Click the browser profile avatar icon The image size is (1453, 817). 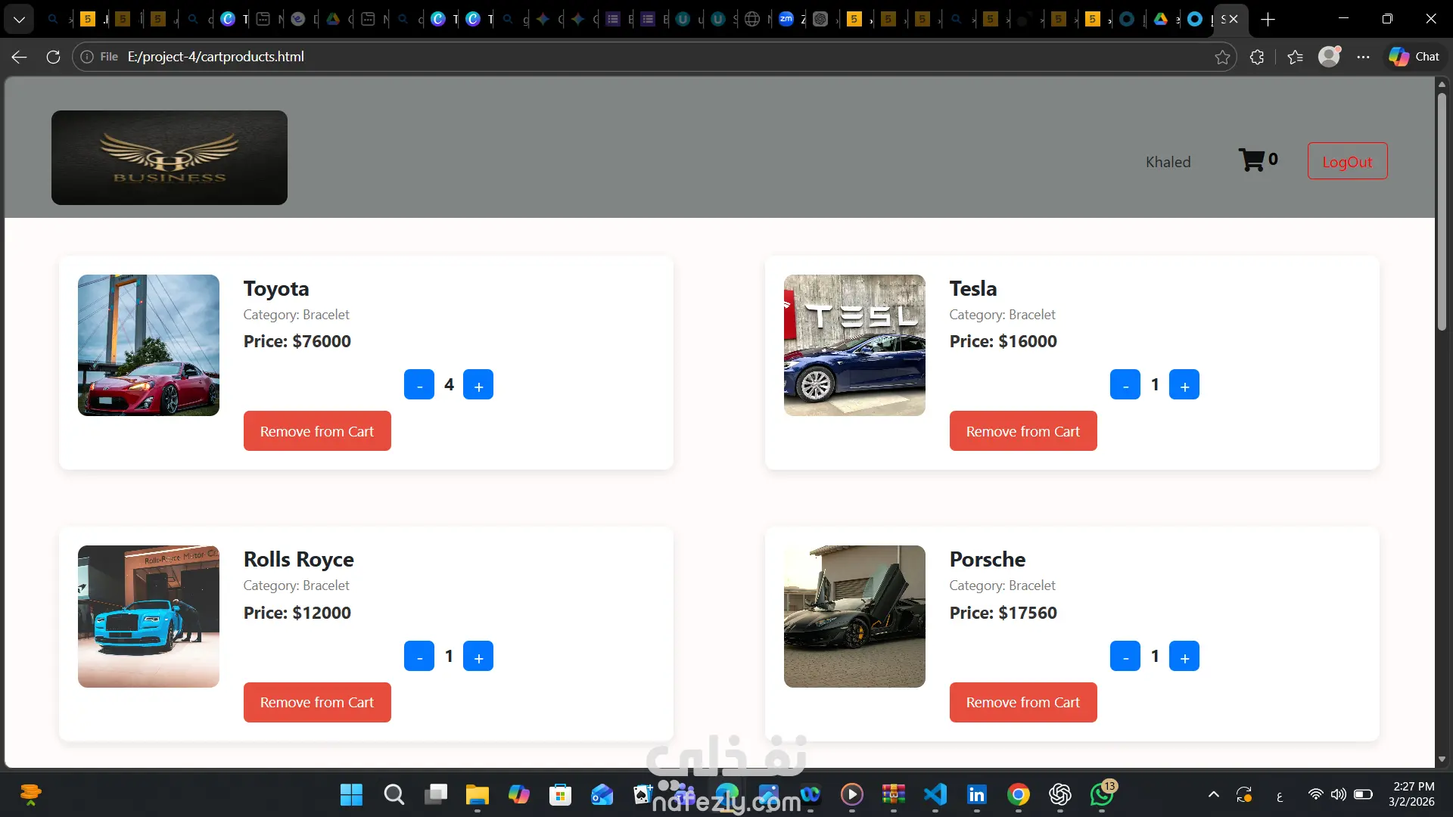pos(1329,57)
